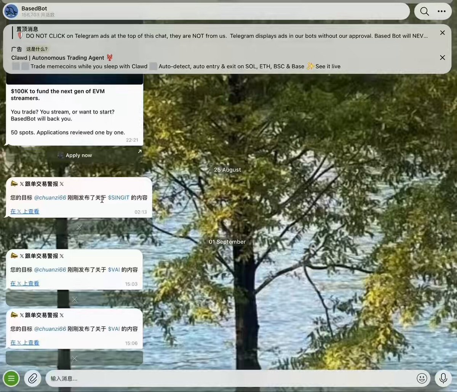The height and width of the screenshot is (392, 457).
Task: Click the '25 August' date label
Action: pyautogui.click(x=227, y=170)
